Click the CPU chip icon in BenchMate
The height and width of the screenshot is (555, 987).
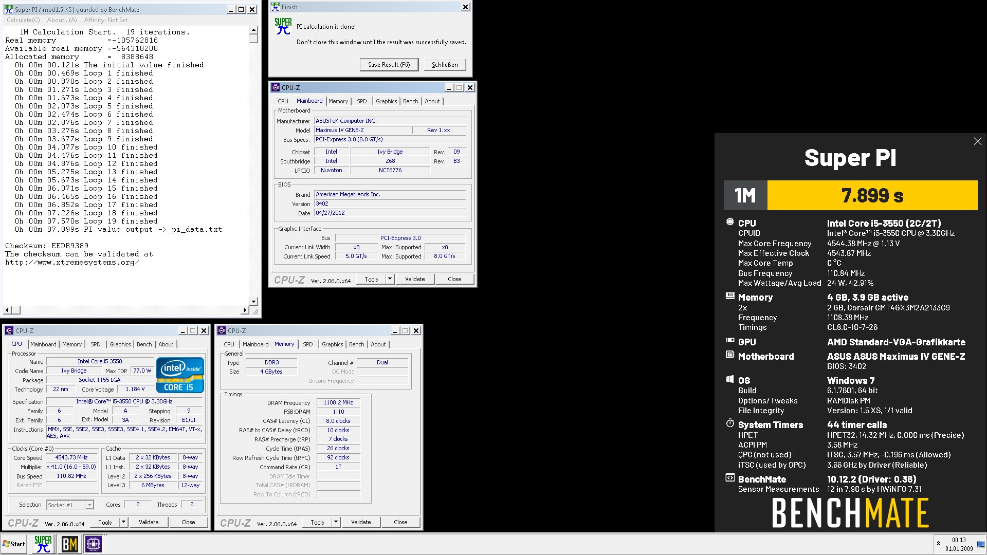tap(729, 222)
